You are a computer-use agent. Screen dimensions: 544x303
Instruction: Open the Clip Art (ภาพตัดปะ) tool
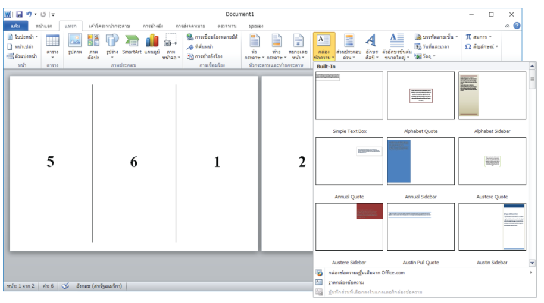[x=93, y=45]
